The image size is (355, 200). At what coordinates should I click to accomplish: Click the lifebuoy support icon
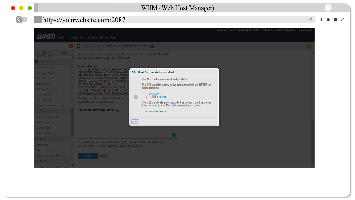(x=308, y=46)
